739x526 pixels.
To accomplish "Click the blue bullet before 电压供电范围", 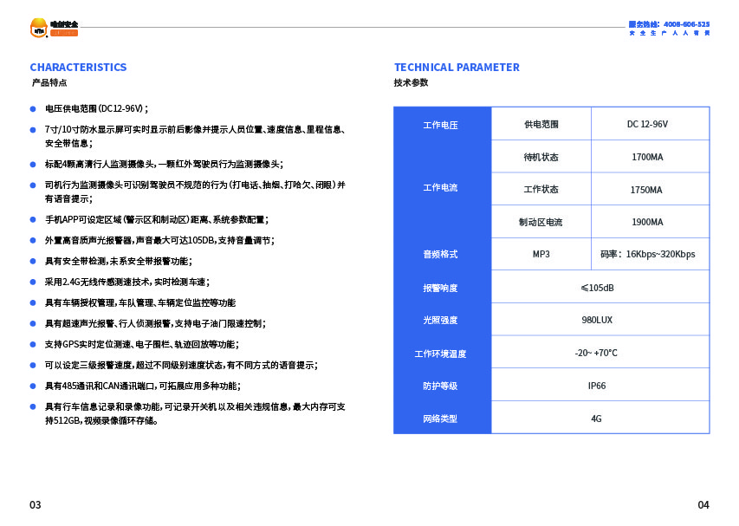I will (33, 108).
